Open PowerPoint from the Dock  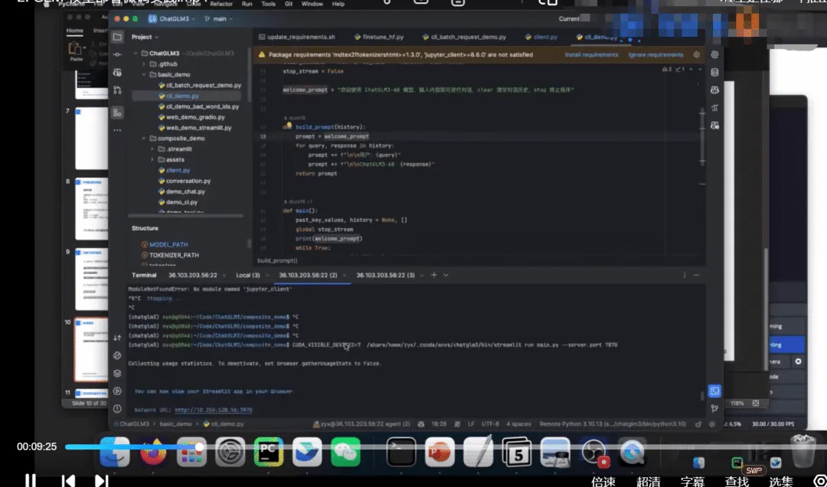pyautogui.click(x=440, y=452)
